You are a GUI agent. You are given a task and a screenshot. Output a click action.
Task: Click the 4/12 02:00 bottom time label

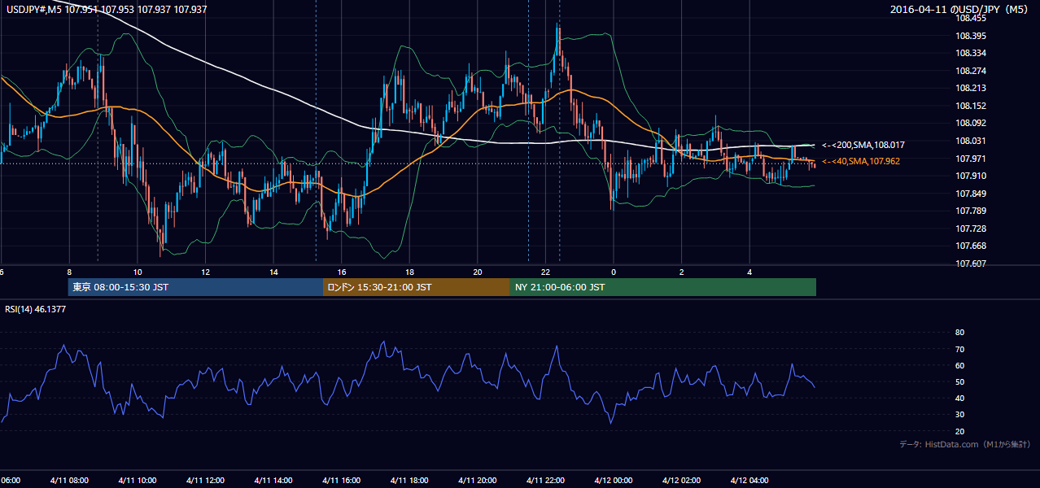pos(681,481)
